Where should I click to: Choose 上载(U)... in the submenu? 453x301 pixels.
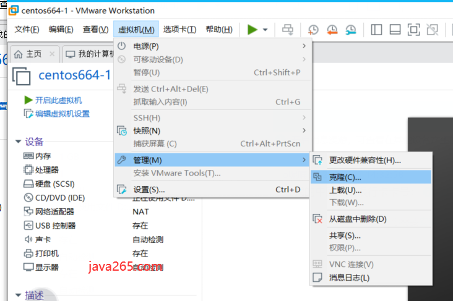[371, 190]
